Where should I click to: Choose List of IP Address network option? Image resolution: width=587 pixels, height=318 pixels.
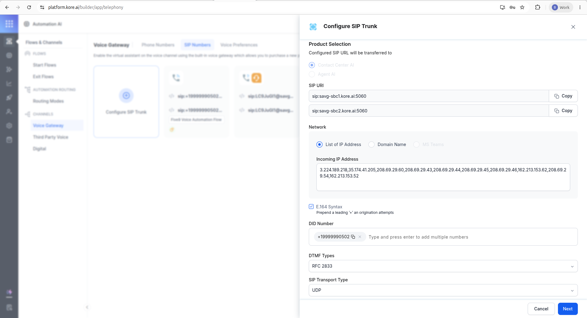[x=319, y=144]
